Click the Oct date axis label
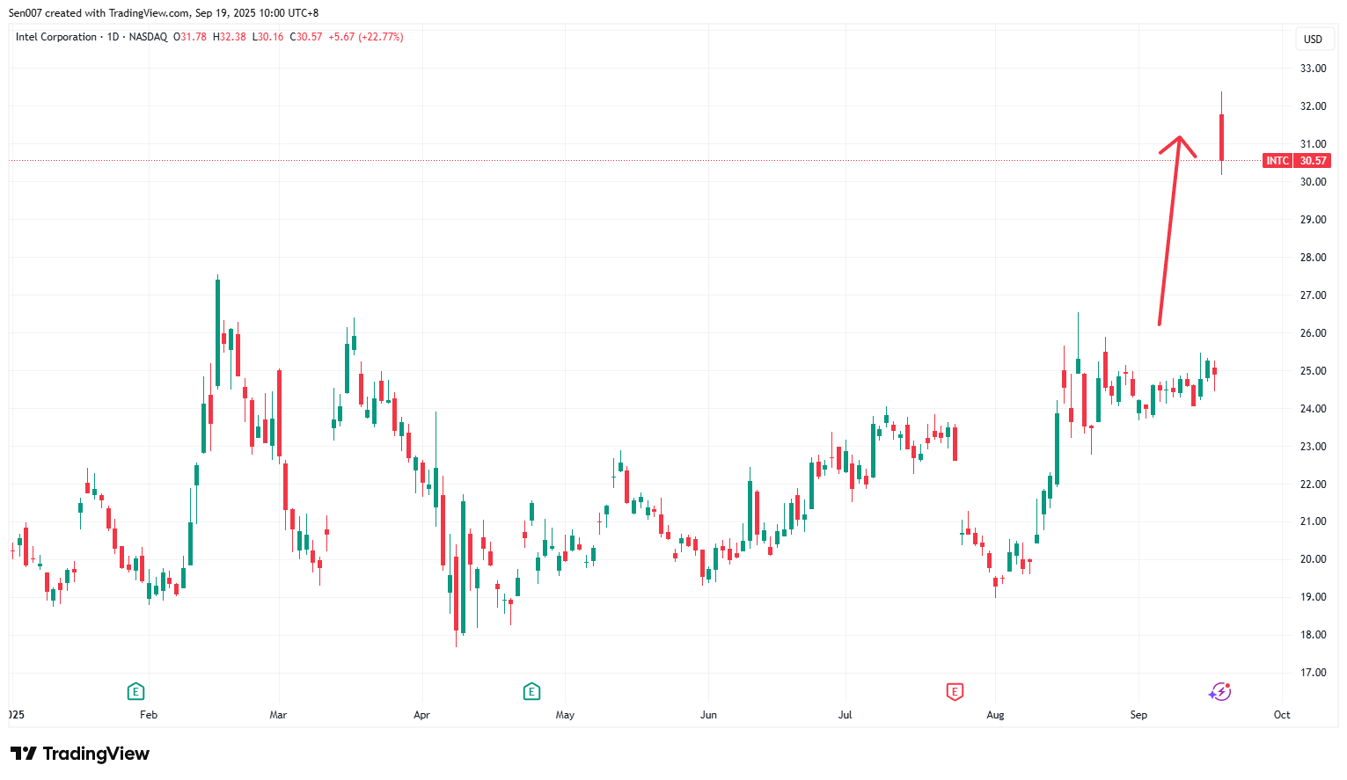 1282,715
